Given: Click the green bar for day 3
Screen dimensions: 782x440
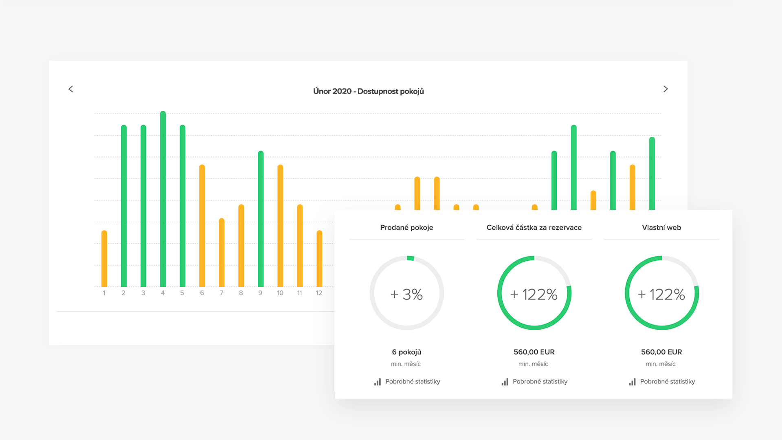Looking at the screenshot, I should pos(143,206).
